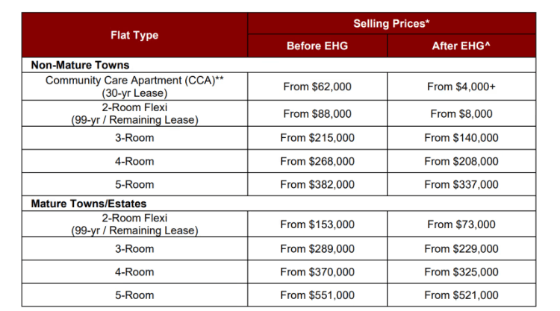Select the Community Care Apartment (CCA) row label

tap(134, 87)
